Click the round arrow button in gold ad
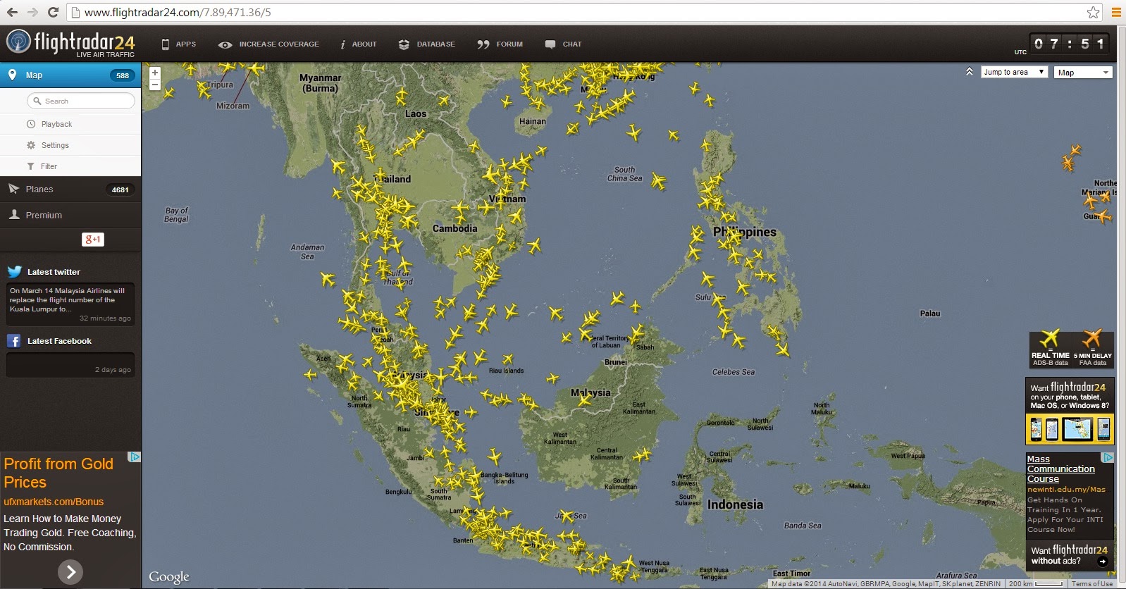Image resolution: width=1126 pixels, height=589 pixels. 70,572
